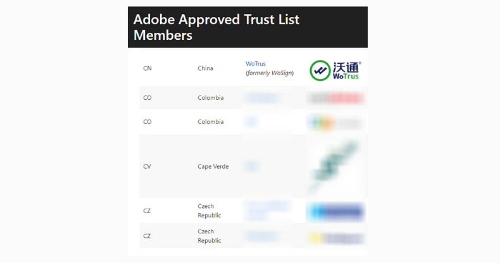
Task: Click the Adobe Approved Trust List Members heading
Action: (216, 27)
